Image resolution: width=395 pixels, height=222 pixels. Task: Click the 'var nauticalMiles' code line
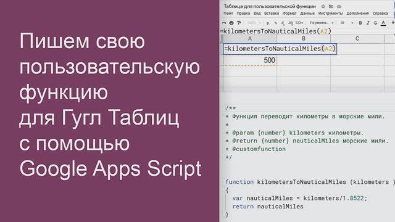pyautogui.click(x=300, y=198)
